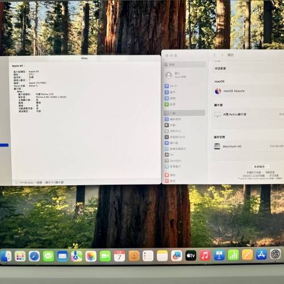Open the Contacts app in Dock
The height and width of the screenshot is (284, 284).
point(134,256)
